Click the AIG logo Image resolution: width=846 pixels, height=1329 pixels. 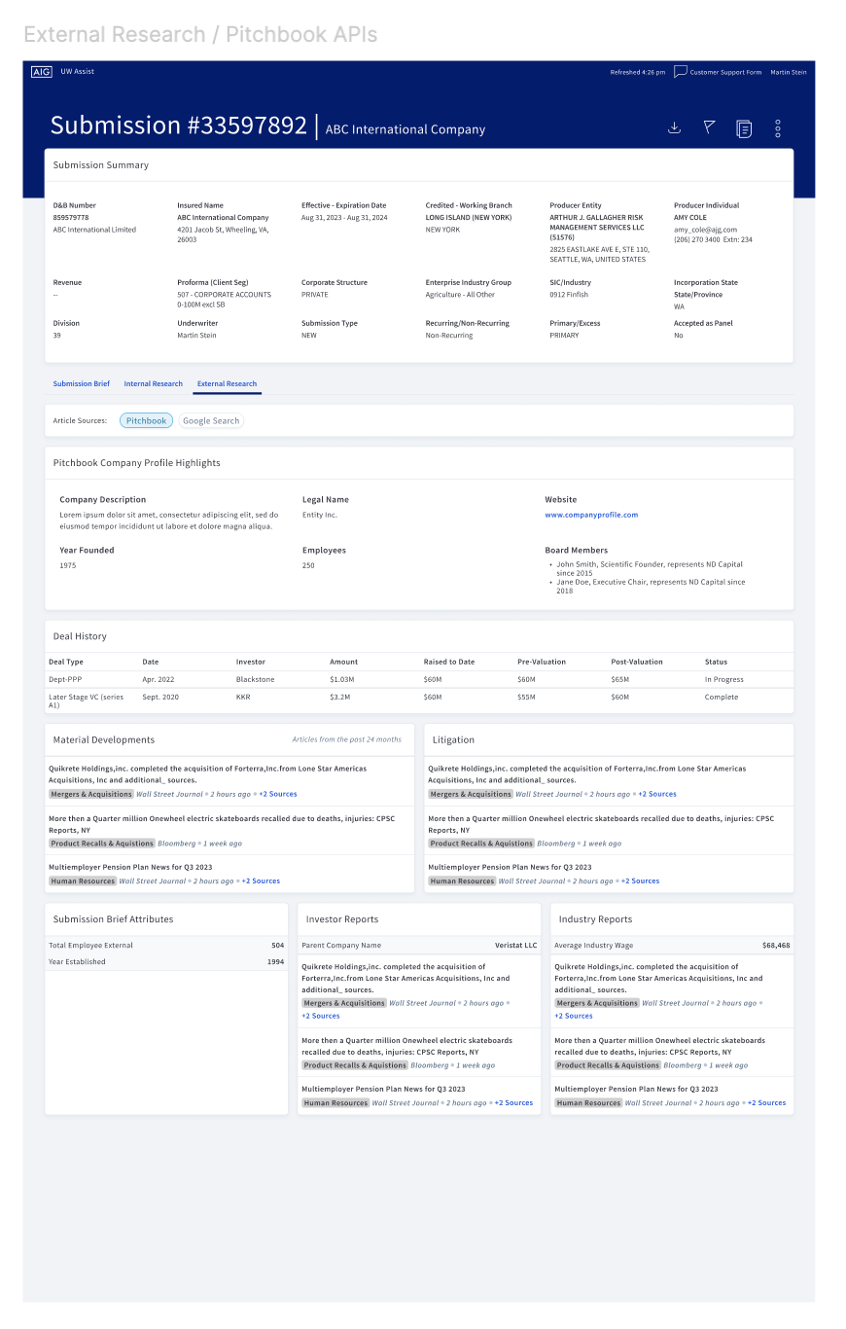coord(41,72)
